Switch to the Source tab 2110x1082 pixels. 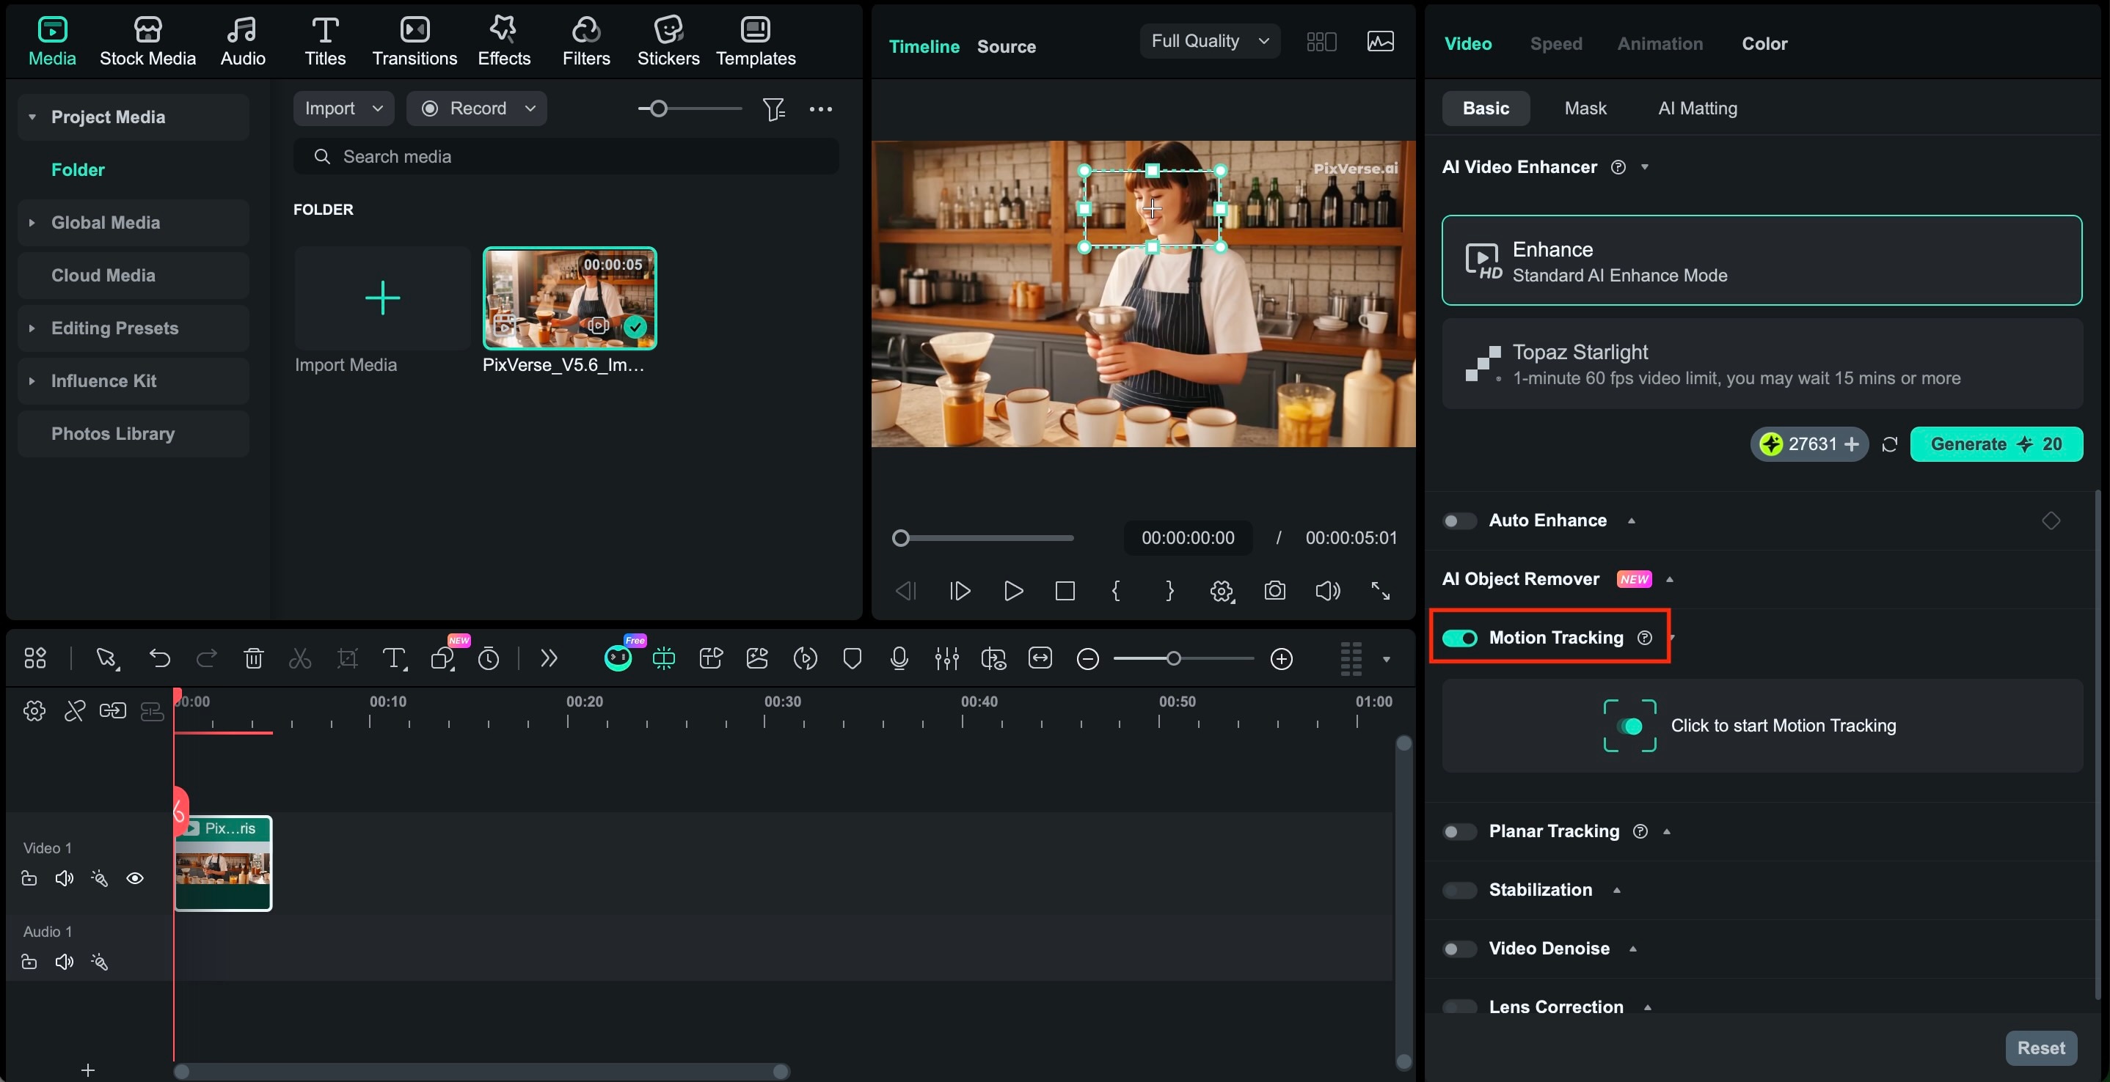click(1007, 47)
